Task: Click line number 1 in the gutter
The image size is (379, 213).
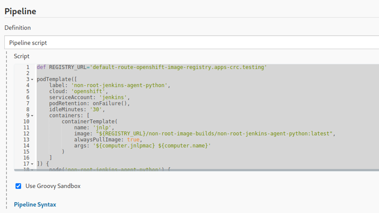Action: 28,67
